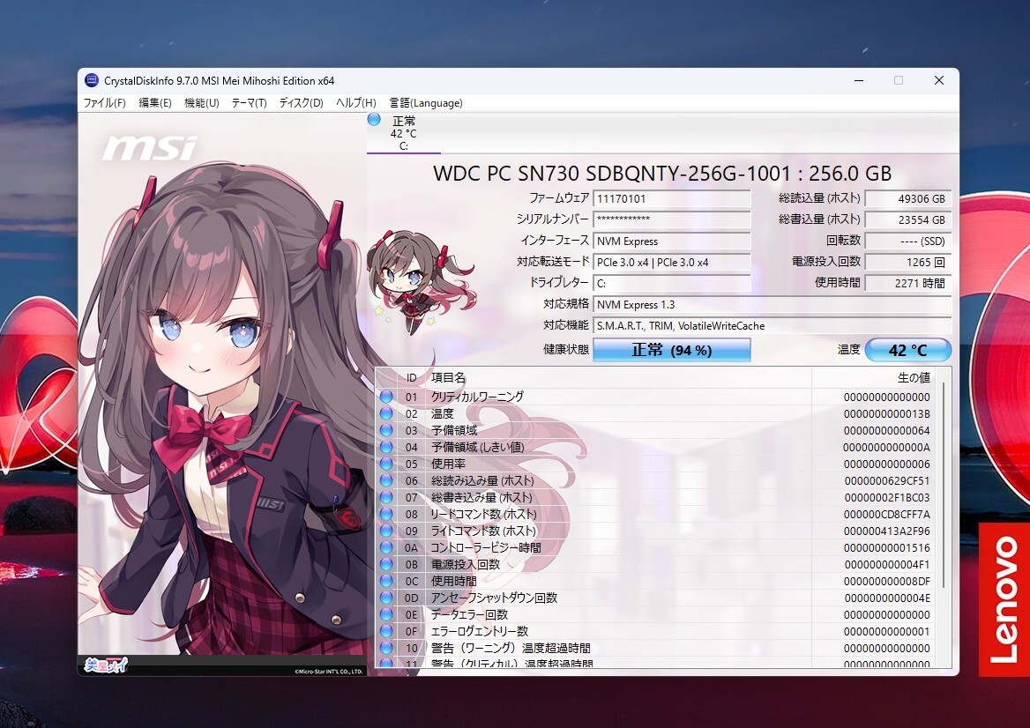
Task: Click status orb for row 10 警告 温度超過時間
Action: pyautogui.click(x=386, y=648)
